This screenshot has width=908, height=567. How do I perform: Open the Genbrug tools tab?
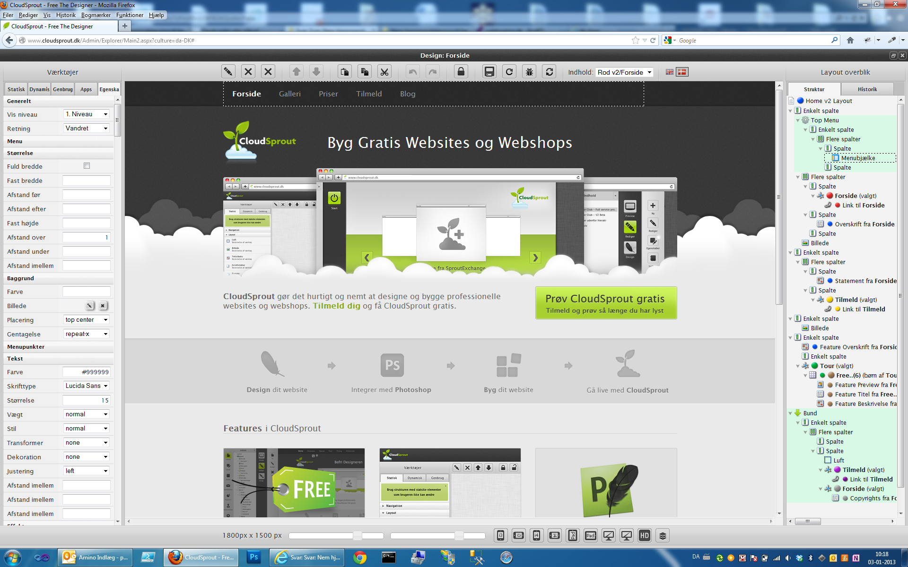pos(63,89)
